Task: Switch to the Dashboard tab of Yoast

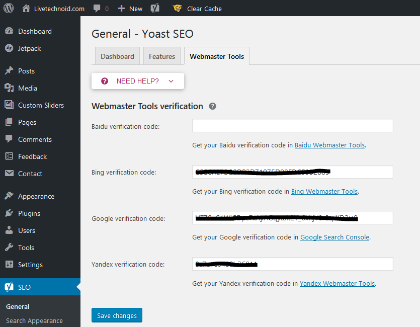Action: (x=117, y=56)
